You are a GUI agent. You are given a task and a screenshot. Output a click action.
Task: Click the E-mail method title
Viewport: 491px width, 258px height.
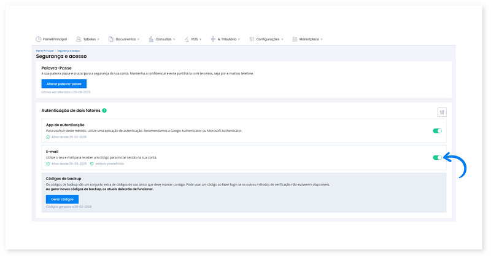click(x=52, y=152)
